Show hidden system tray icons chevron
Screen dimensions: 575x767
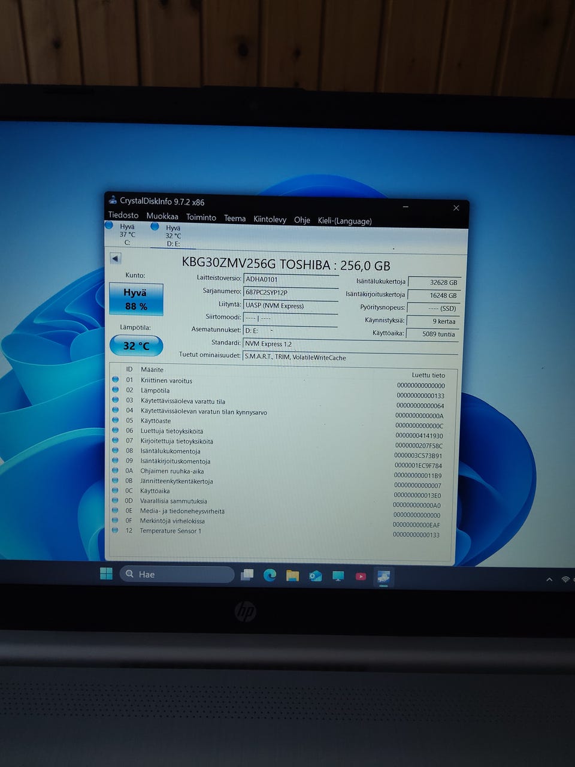coord(549,579)
